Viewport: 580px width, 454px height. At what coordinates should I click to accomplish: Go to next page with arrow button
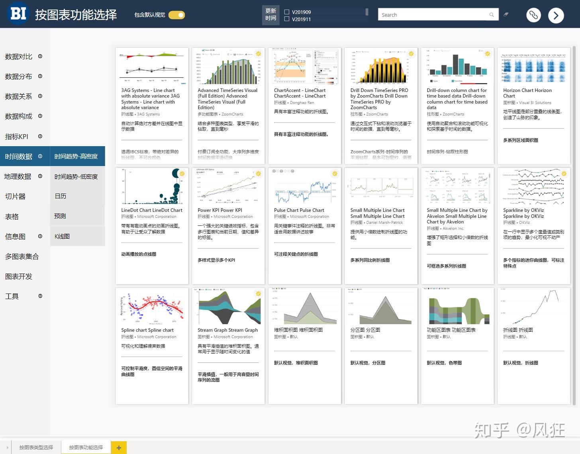pyautogui.click(x=556, y=16)
